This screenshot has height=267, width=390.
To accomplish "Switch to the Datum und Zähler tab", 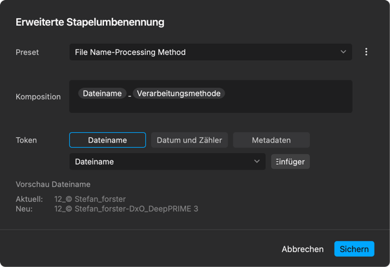I will 189,140.
